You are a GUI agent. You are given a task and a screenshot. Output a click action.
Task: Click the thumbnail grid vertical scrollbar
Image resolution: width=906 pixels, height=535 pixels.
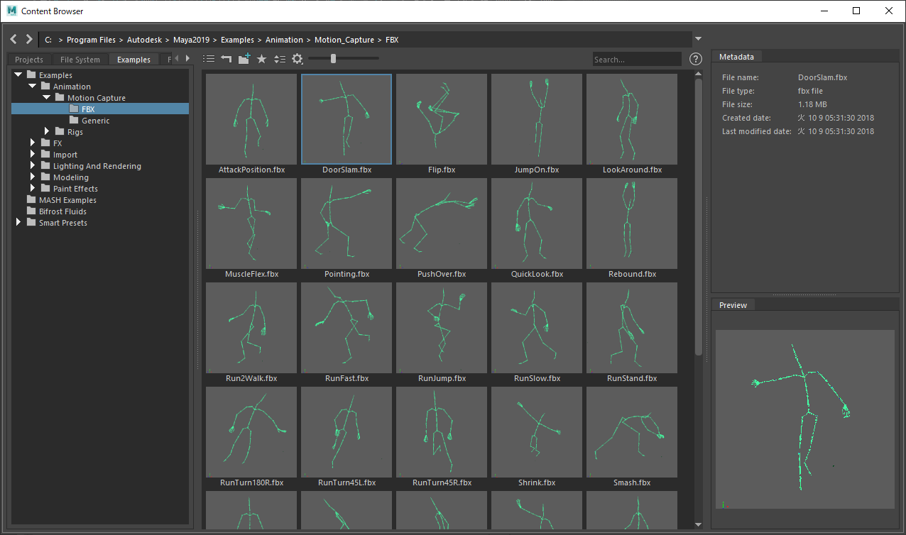[699, 216]
